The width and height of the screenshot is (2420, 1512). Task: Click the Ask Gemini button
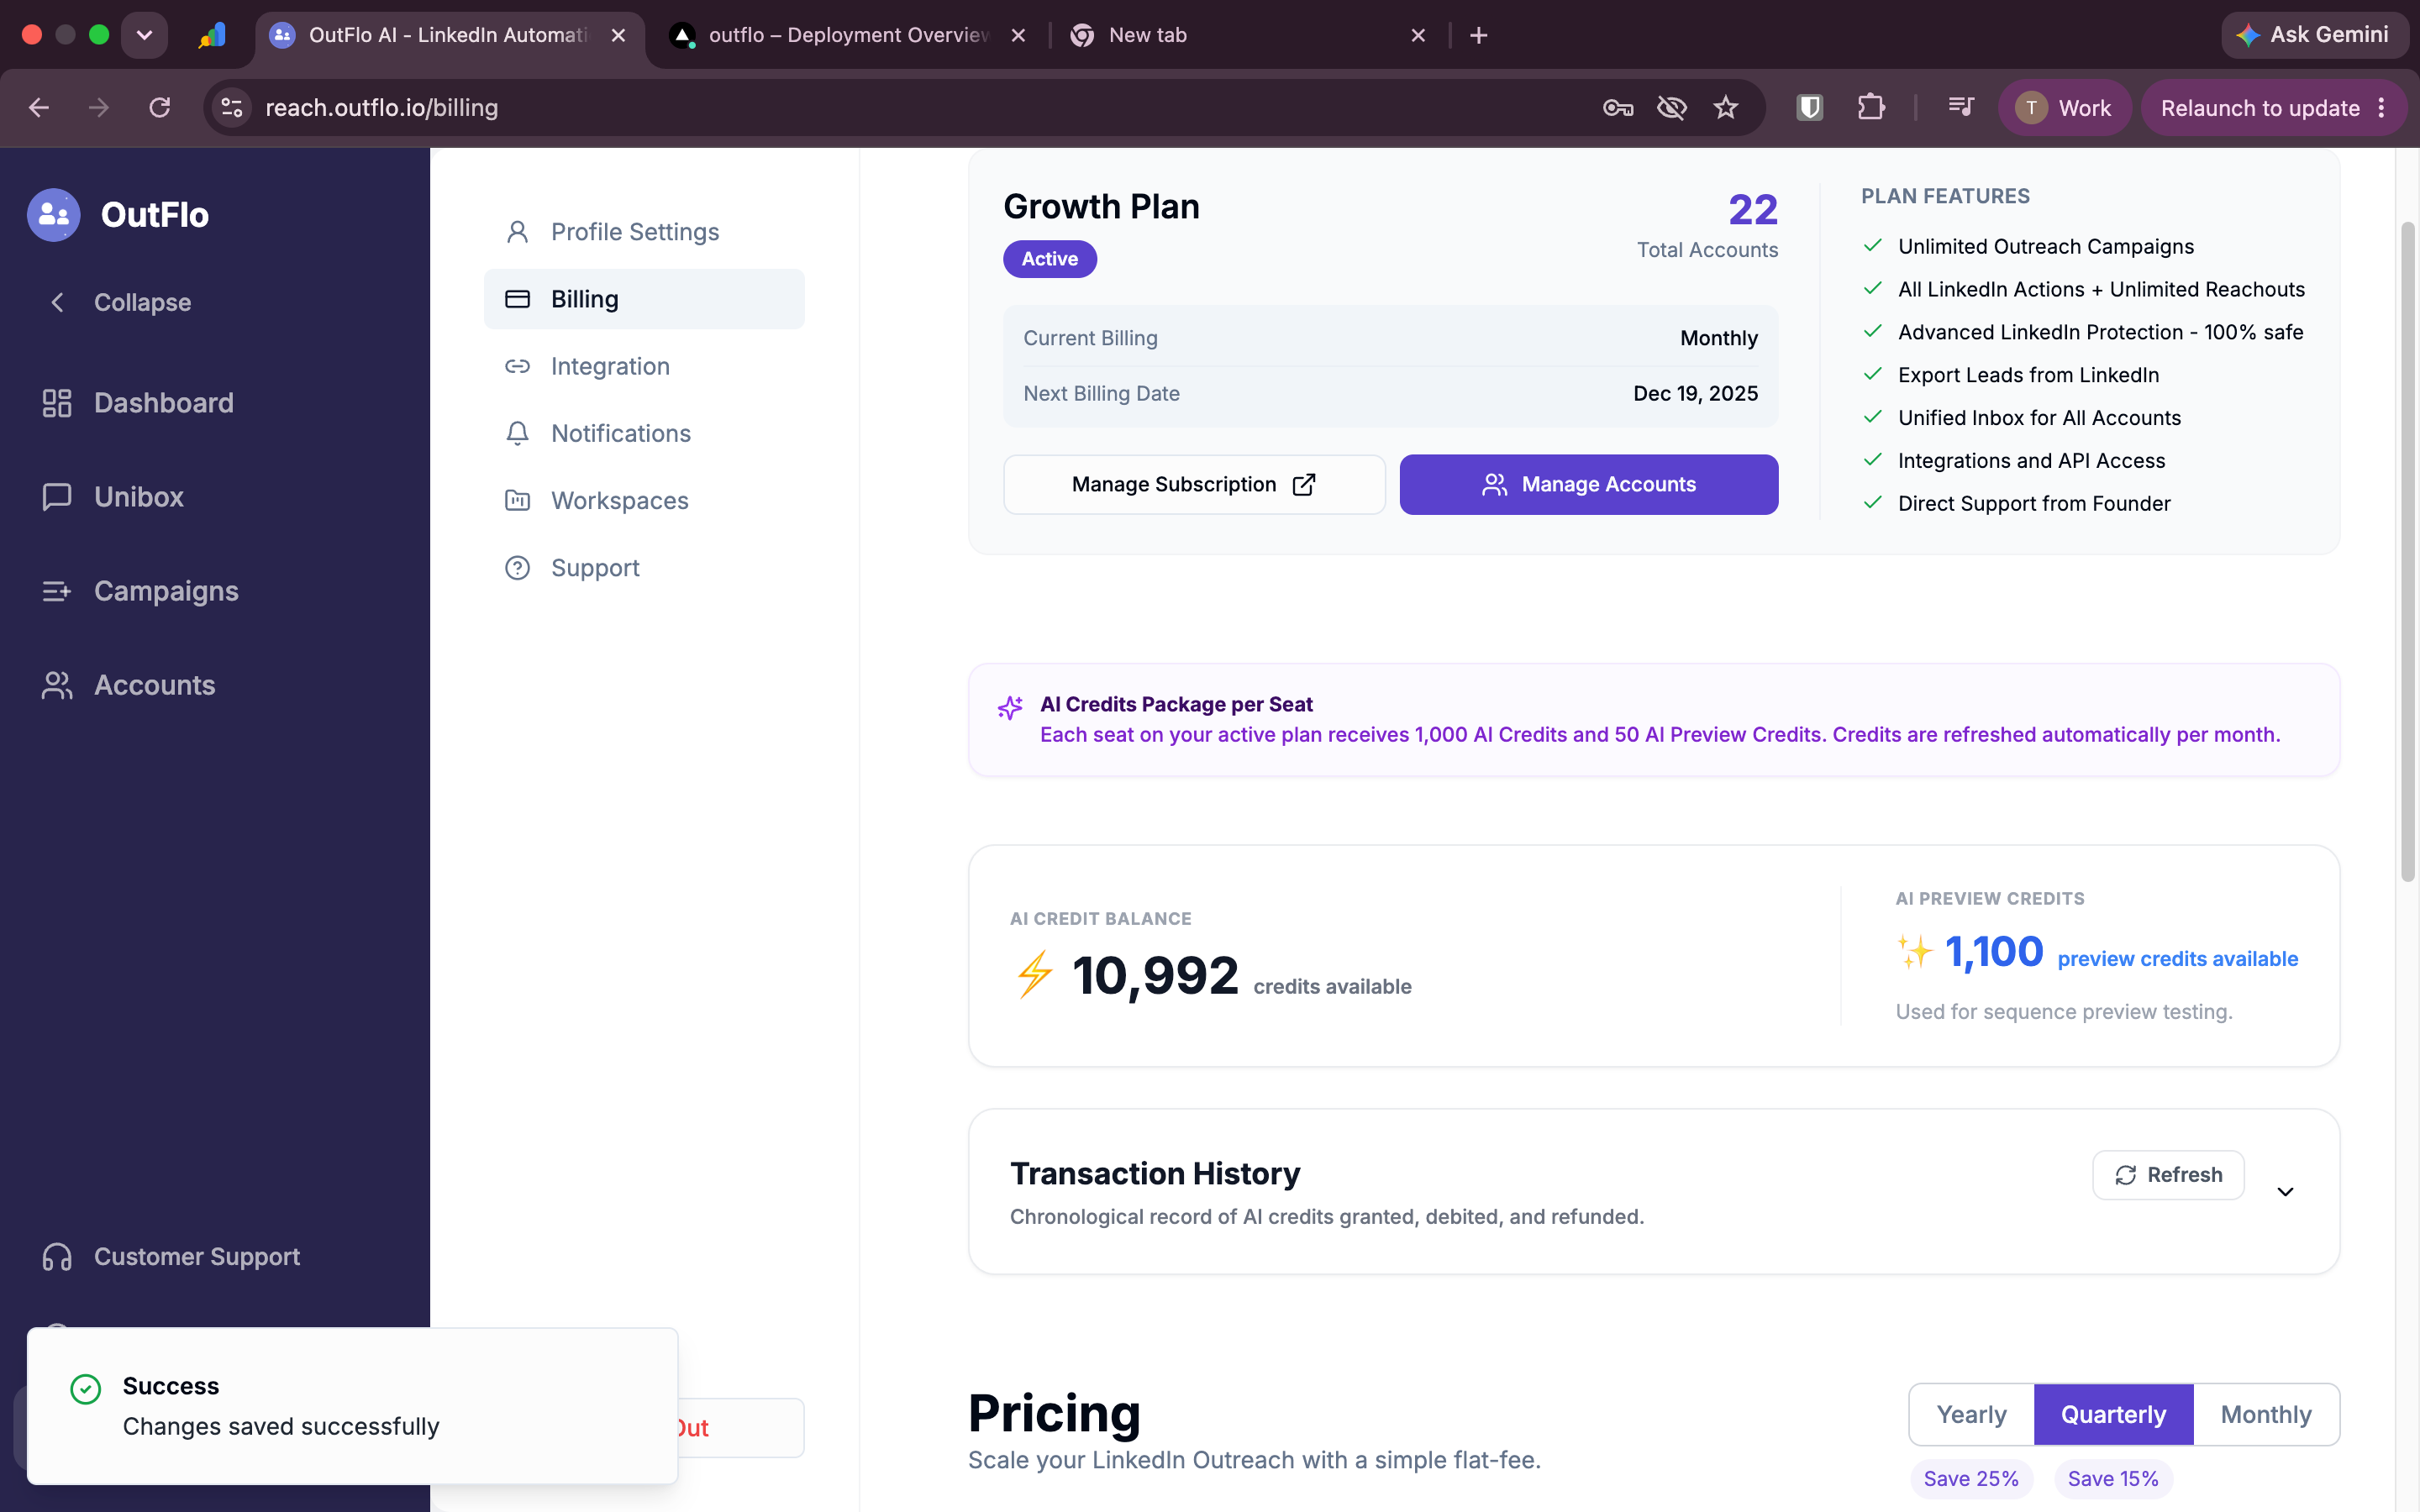(x=2314, y=35)
